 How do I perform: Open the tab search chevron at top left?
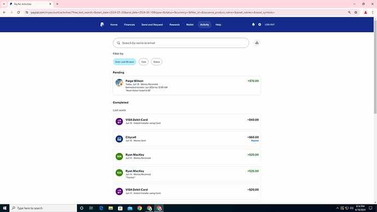pos(4,4)
